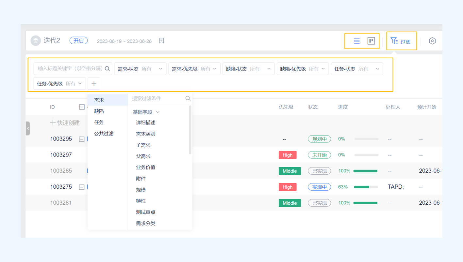Focus the title keyword input field

point(73,69)
